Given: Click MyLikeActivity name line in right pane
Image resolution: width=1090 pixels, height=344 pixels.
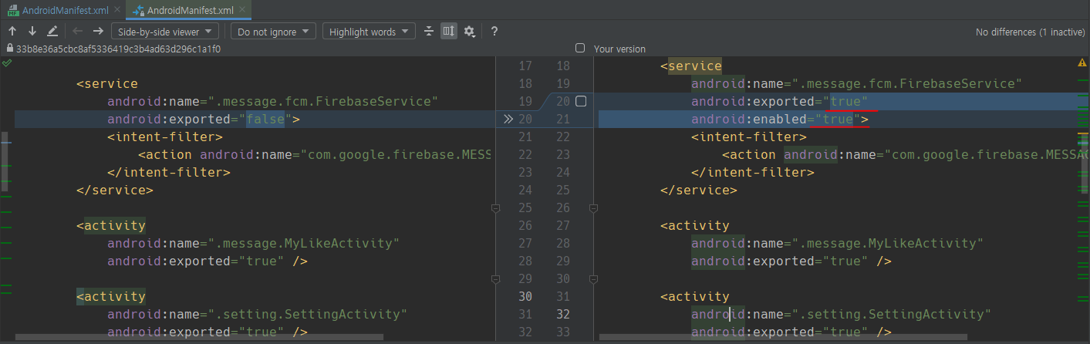Looking at the screenshot, I should pos(837,243).
